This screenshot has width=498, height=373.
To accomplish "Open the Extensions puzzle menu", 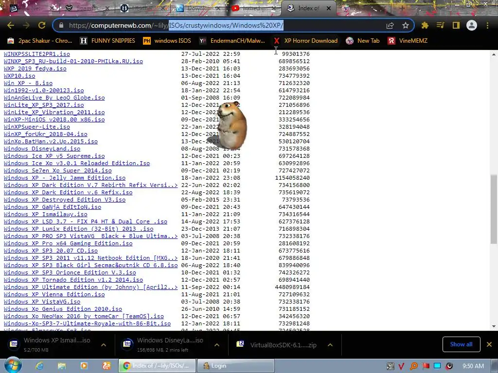I will point(425,25).
